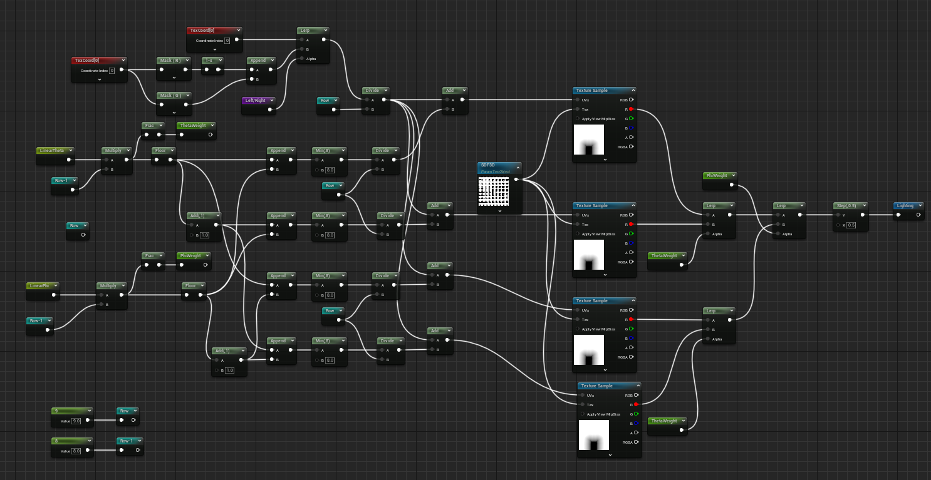Click the output pin of the Left/Right purple node

271,110
